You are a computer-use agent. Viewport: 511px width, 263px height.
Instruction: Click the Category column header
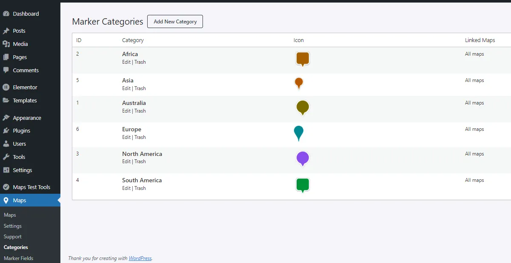coord(133,40)
